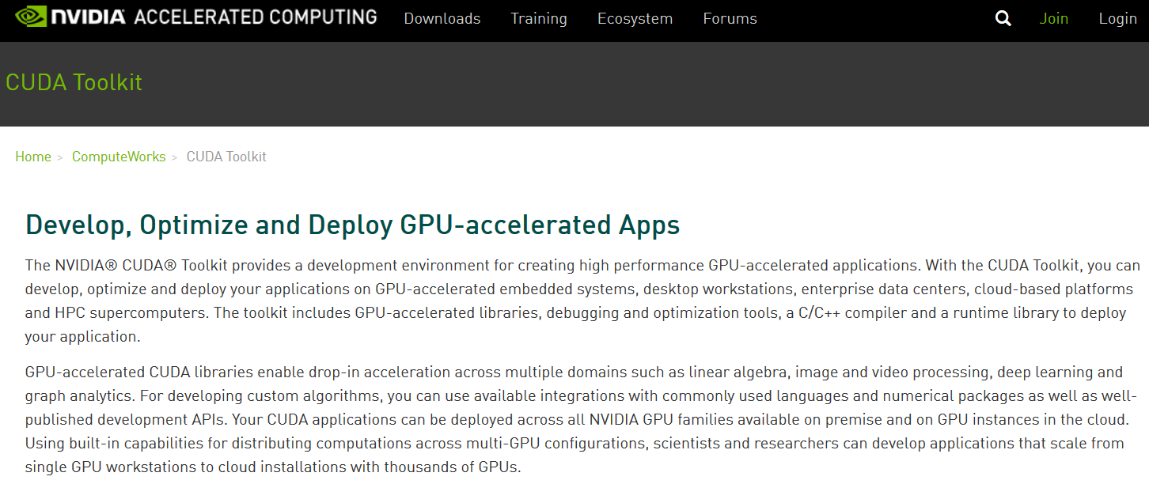The image size is (1149, 484).
Task: Open the Downloads menu
Action: coord(442,19)
